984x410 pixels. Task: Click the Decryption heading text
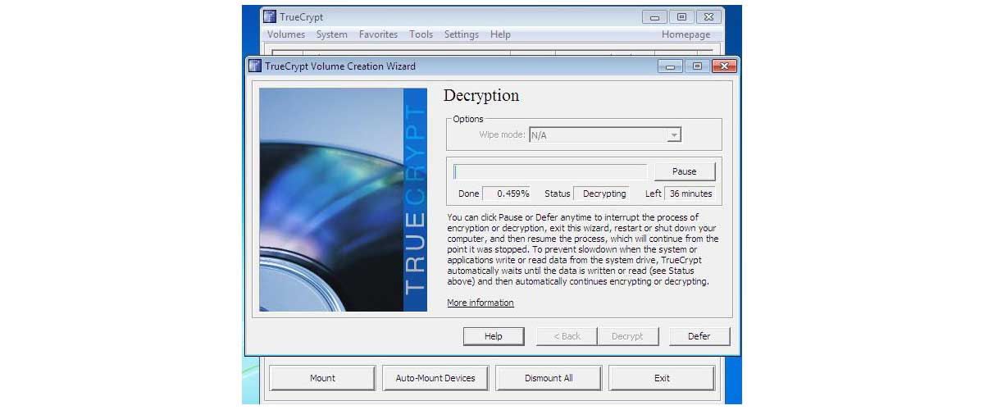pyautogui.click(x=481, y=96)
